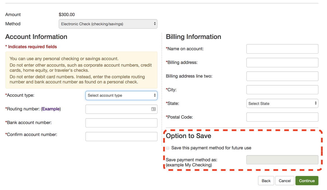
Task: Click the State label
Action: (172, 104)
